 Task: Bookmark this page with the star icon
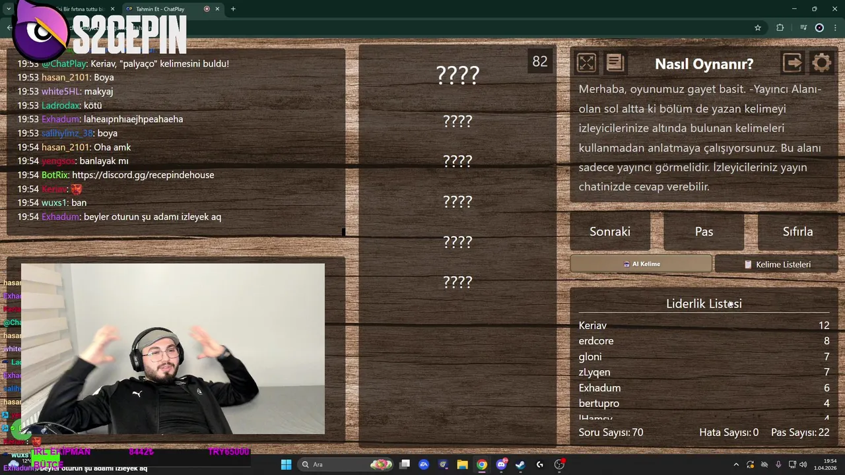click(758, 28)
